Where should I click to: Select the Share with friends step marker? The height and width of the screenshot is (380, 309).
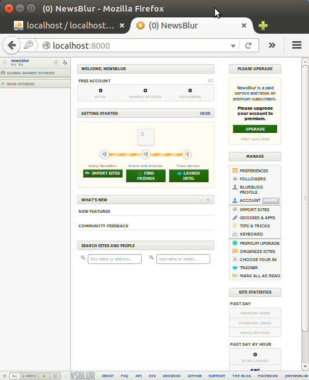point(146,154)
